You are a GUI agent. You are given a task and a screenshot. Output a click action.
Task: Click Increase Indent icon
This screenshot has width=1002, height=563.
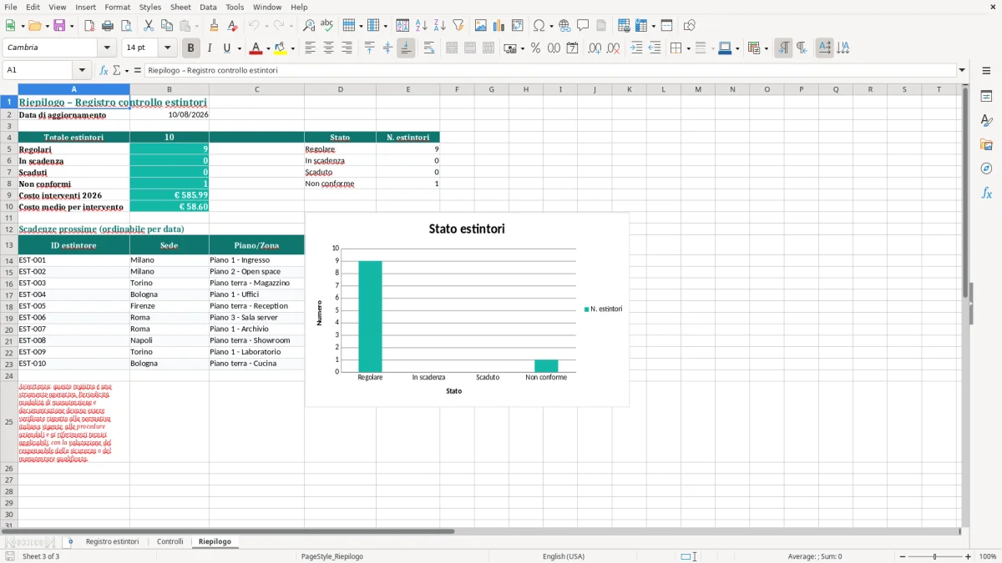click(636, 48)
